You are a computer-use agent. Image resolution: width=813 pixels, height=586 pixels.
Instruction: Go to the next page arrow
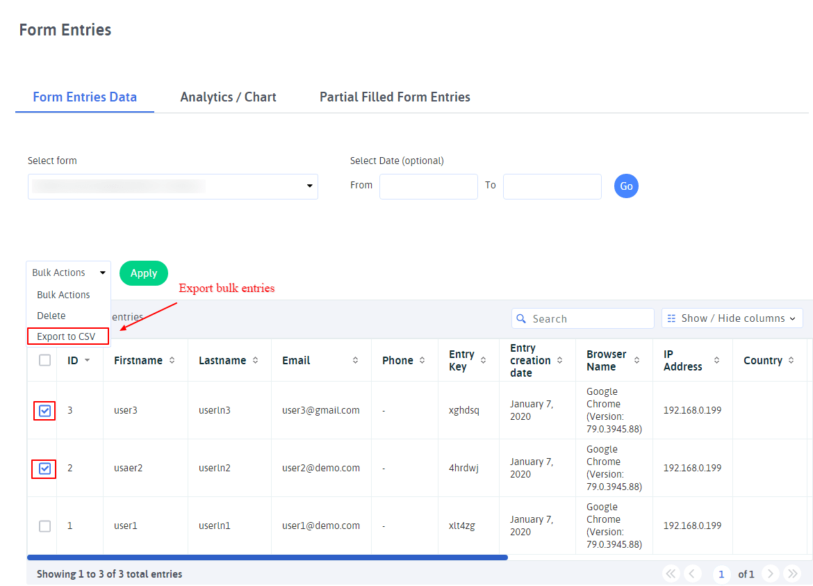pos(770,573)
